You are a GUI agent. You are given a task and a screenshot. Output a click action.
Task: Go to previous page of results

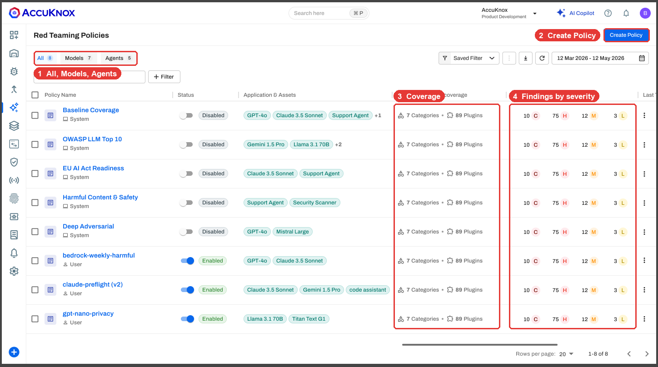point(629,354)
